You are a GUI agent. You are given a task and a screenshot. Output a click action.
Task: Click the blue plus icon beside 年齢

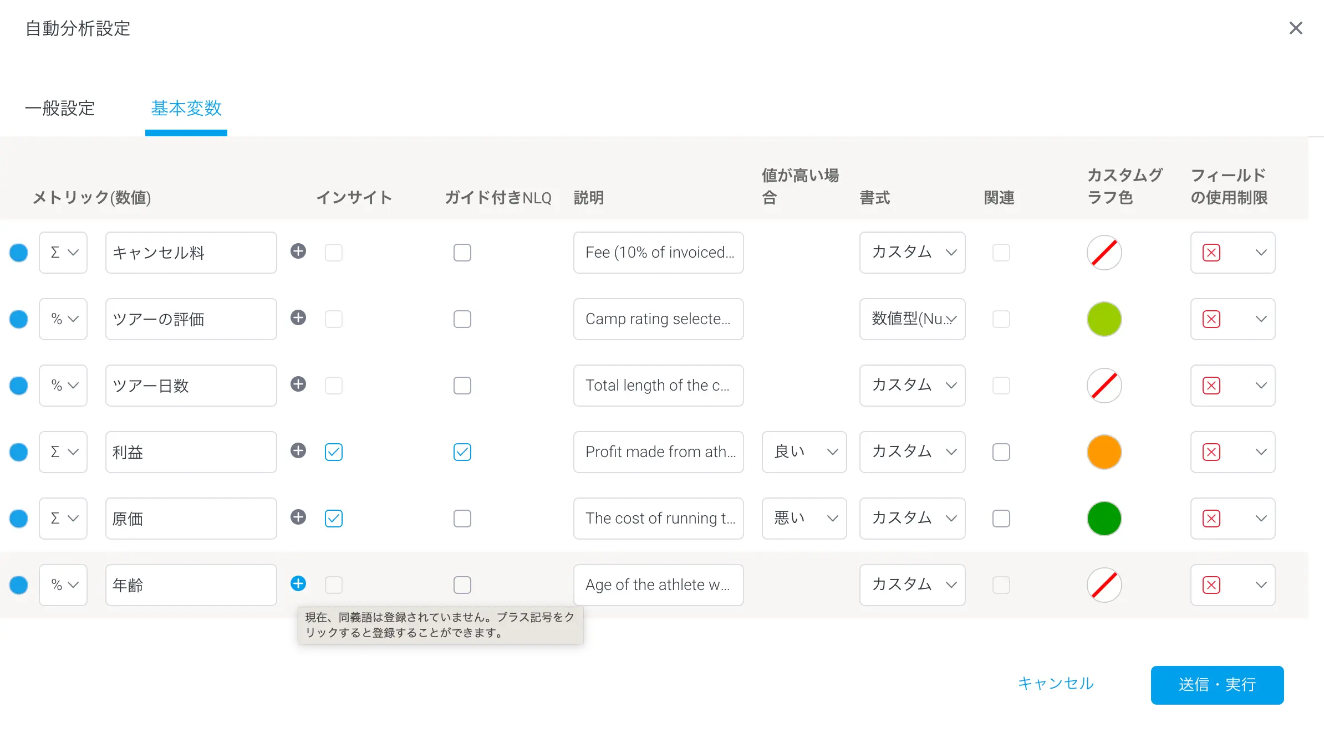pos(298,583)
